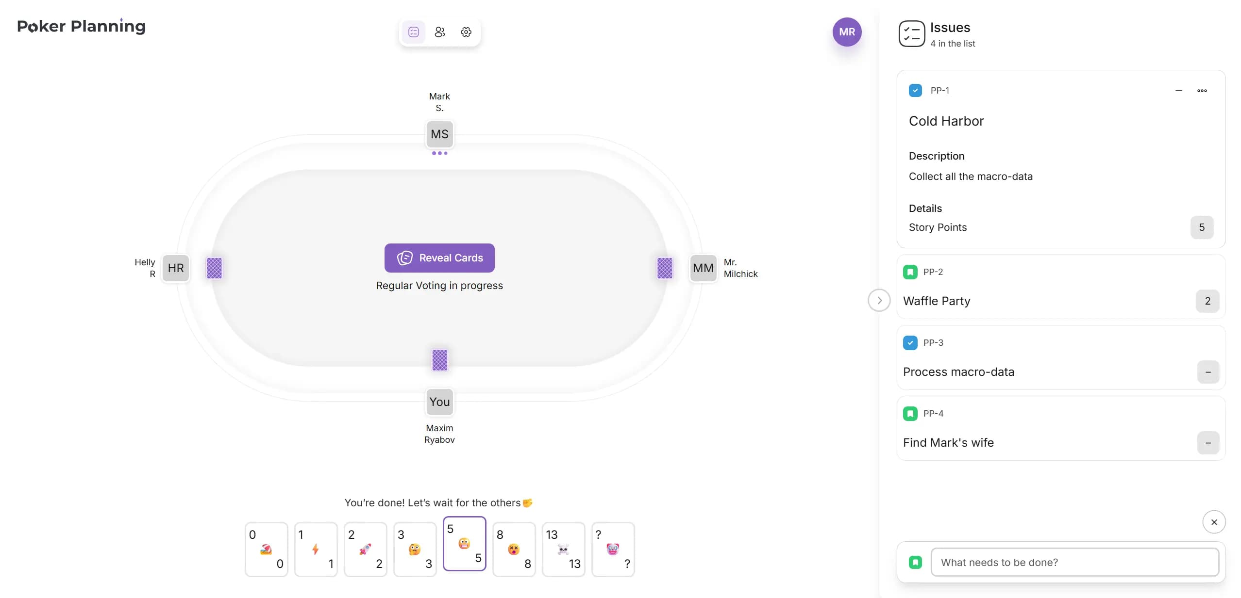Expand the Waffle Party issue PP-2

[937, 301]
